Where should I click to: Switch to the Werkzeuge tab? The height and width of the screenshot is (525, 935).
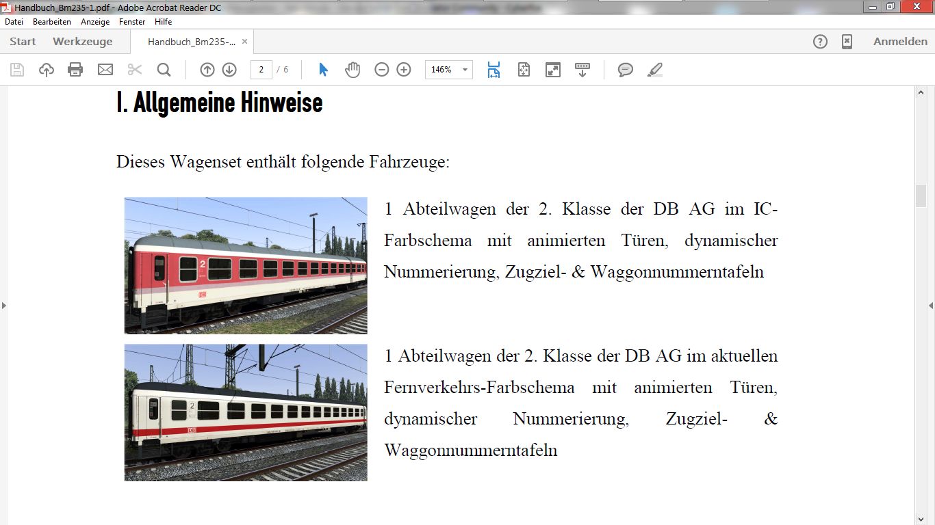tap(83, 42)
